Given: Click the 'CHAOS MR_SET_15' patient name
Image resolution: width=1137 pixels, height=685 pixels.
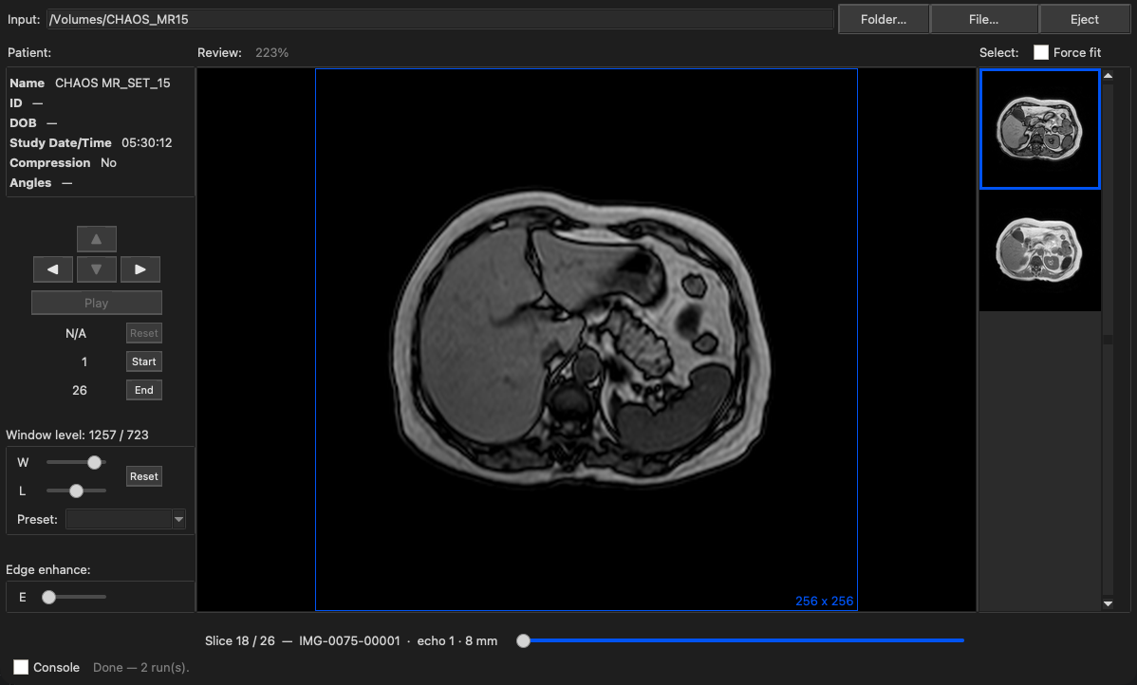Looking at the screenshot, I should click(112, 83).
